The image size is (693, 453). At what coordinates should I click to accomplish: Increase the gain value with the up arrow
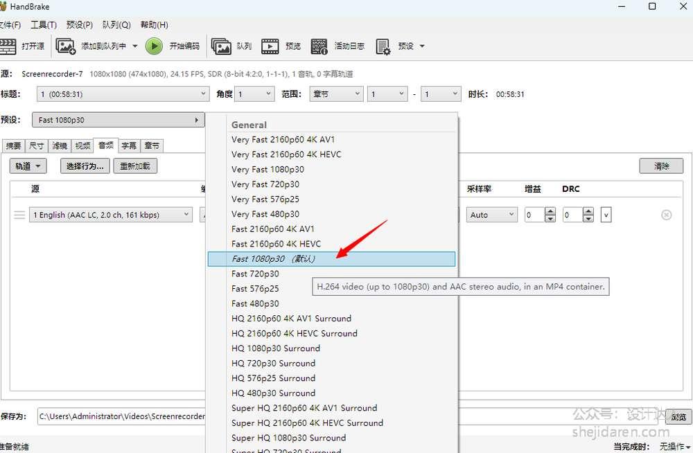tap(550, 211)
